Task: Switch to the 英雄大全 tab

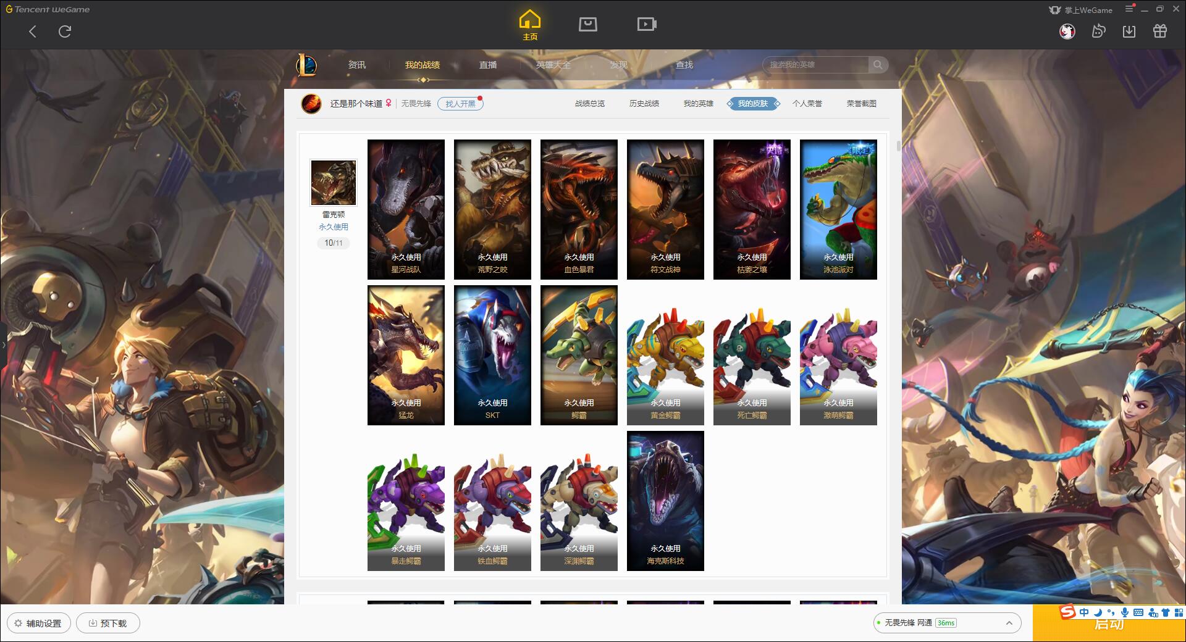Action: click(553, 65)
